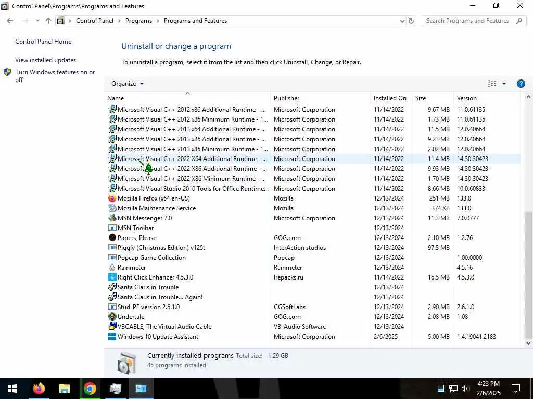Click Undertale publisher GOG.com cell

(287, 316)
